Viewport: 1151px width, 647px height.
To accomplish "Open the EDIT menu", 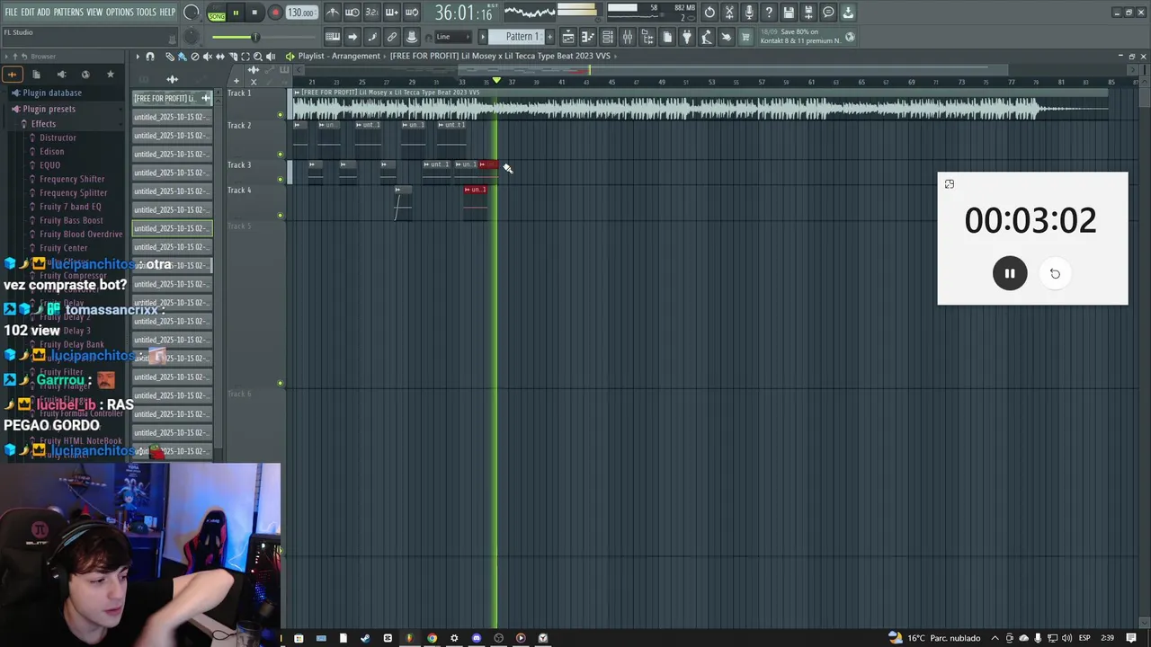I will coord(28,12).
